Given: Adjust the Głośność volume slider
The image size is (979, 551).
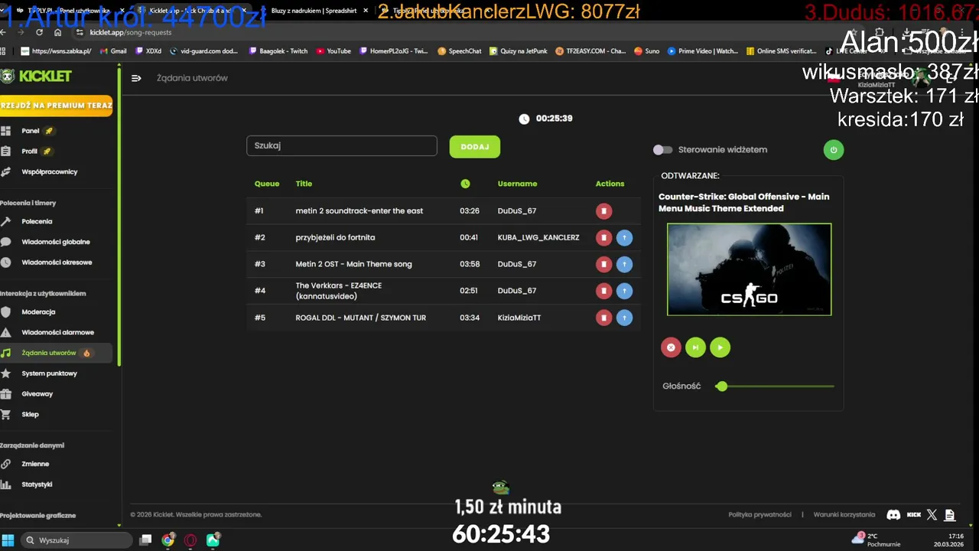Looking at the screenshot, I should coord(775,386).
